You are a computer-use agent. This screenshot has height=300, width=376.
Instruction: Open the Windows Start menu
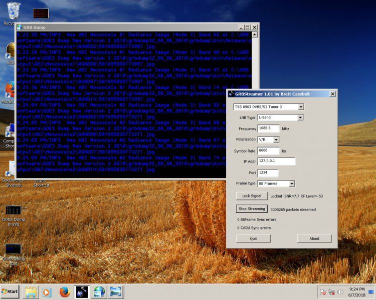coord(11,291)
